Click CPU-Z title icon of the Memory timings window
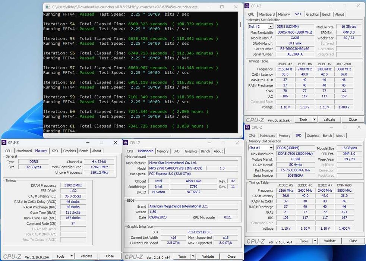366x261 pixels. 4,142
